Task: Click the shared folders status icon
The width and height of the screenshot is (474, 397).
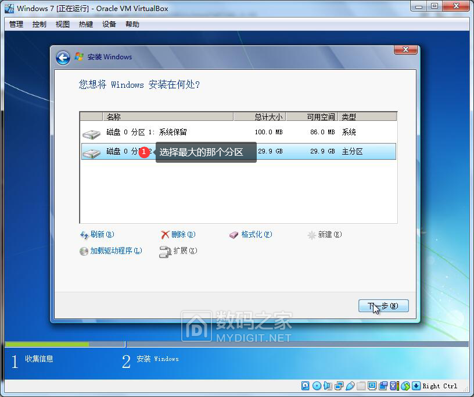Action: coord(361,386)
